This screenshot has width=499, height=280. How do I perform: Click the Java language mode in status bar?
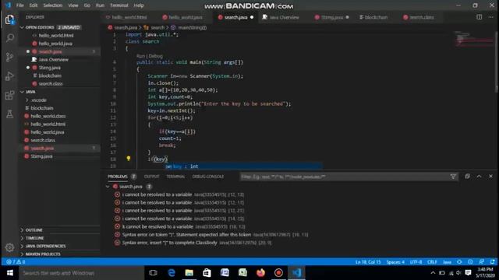447,262
